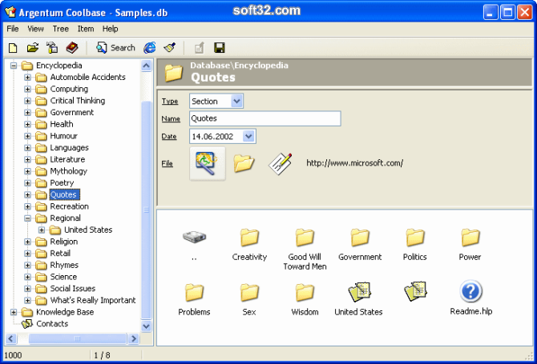Open the File menu
Screen dimensions: 537x364
13,29
